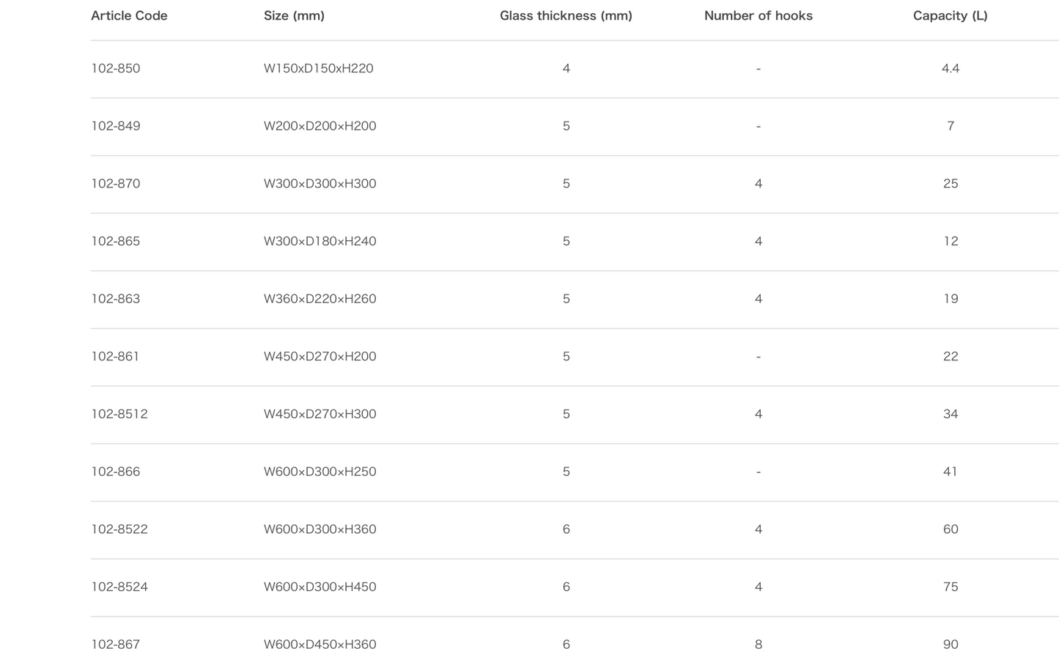Click size W150xD150xH220

[319, 68]
